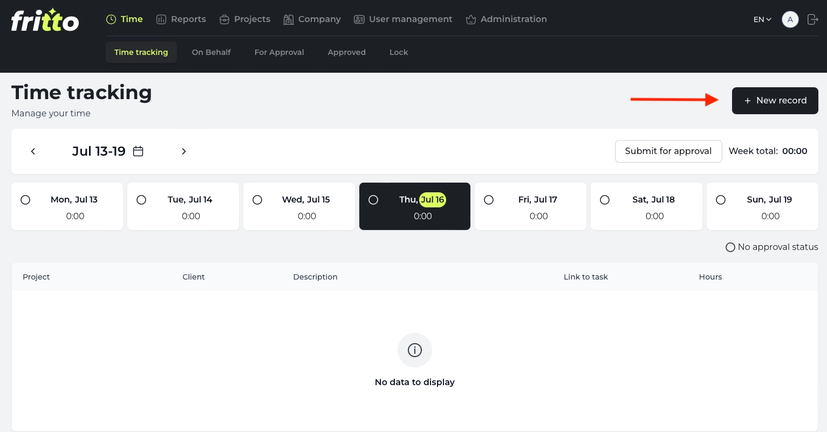This screenshot has height=432, width=827.
Task: Open the EN language dropdown
Action: tap(762, 19)
